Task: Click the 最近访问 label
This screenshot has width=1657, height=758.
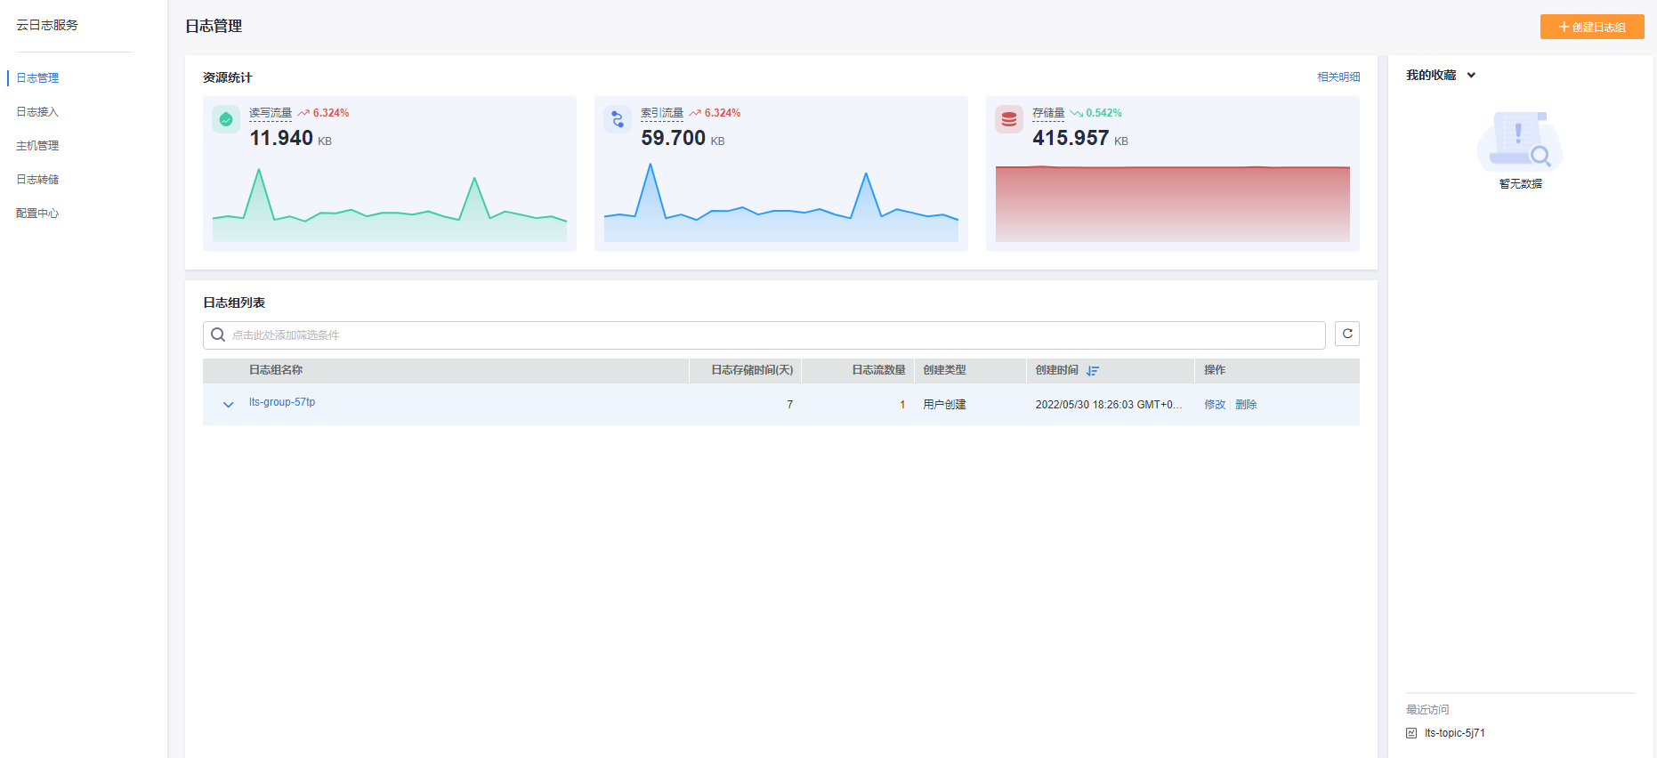Action: click(1427, 710)
